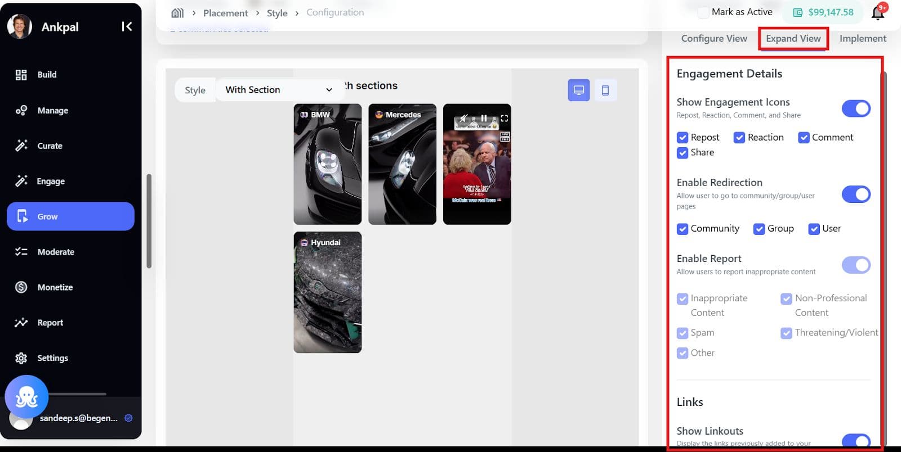Unmute the playing video

point(463,118)
